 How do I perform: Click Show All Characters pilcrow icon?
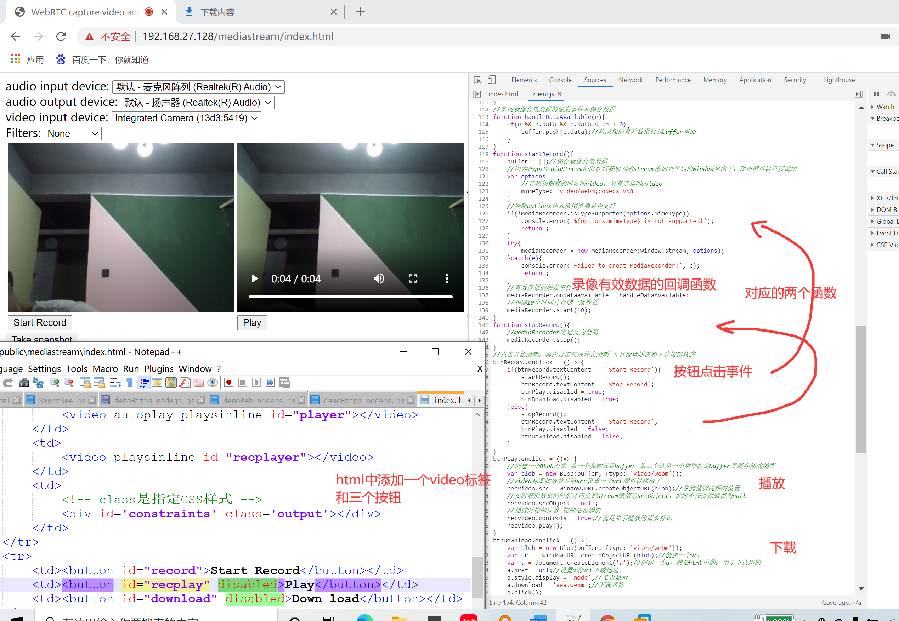(x=129, y=383)
